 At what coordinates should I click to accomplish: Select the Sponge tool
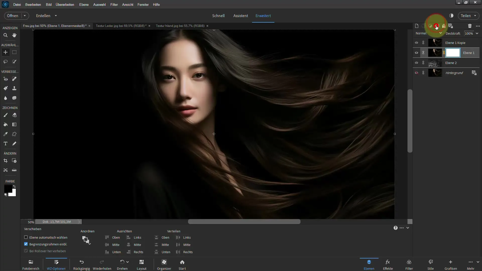click(x=14, y=98)
